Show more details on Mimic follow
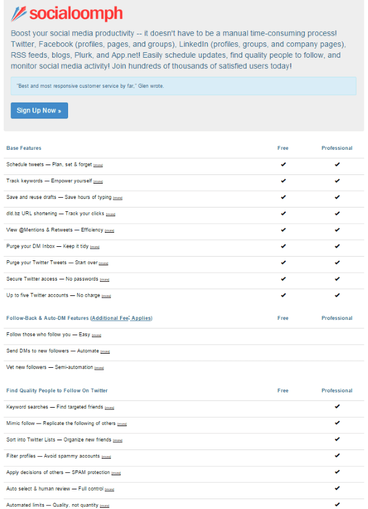The image size is (368, 509). 122,424
